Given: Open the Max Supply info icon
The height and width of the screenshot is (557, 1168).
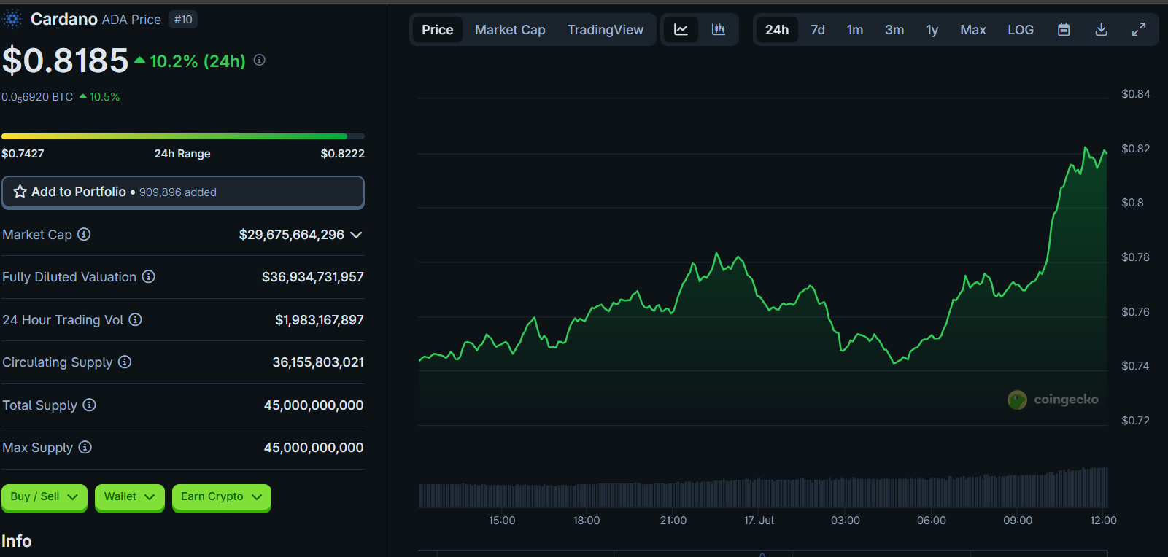Looking at the screenshot, I should (85, 447).
